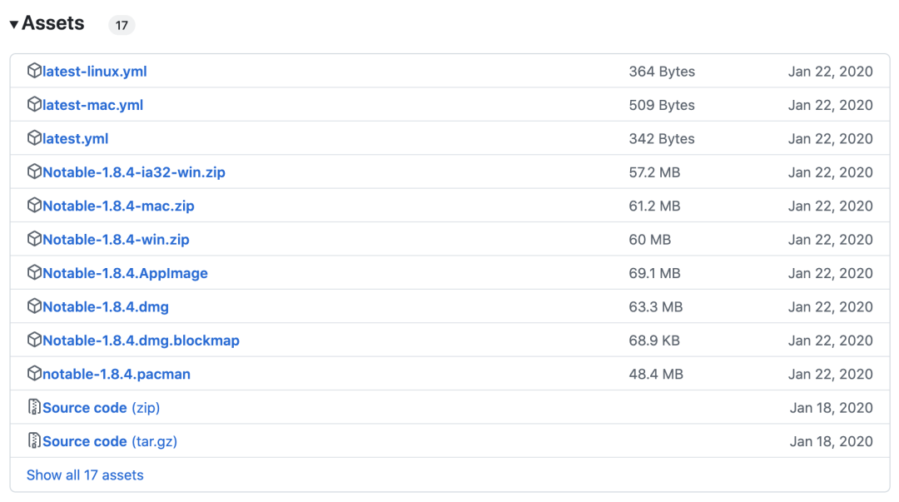Click package icon beside notable-1.8.4.pacman

point(34,374)
